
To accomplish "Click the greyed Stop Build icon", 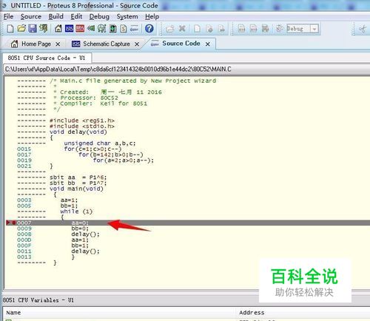I will (265, 29).
